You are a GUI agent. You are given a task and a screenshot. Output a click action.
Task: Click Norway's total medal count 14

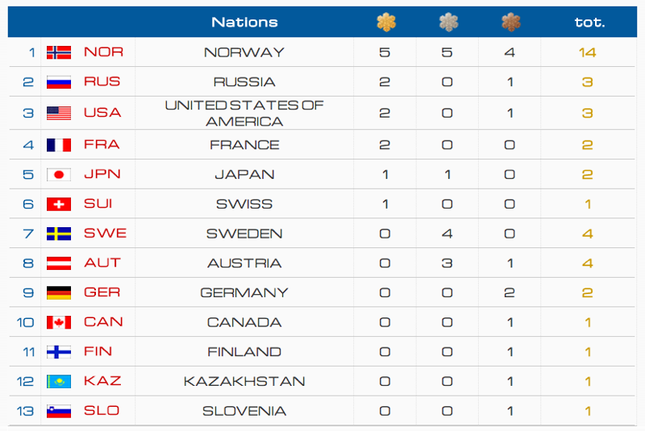pyautogui.click(x=587, y=52)
